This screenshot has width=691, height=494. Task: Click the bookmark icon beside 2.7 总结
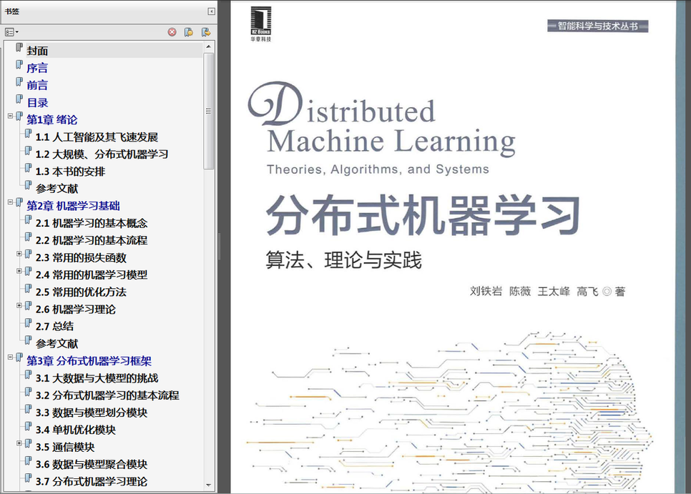tap(28, 324)
